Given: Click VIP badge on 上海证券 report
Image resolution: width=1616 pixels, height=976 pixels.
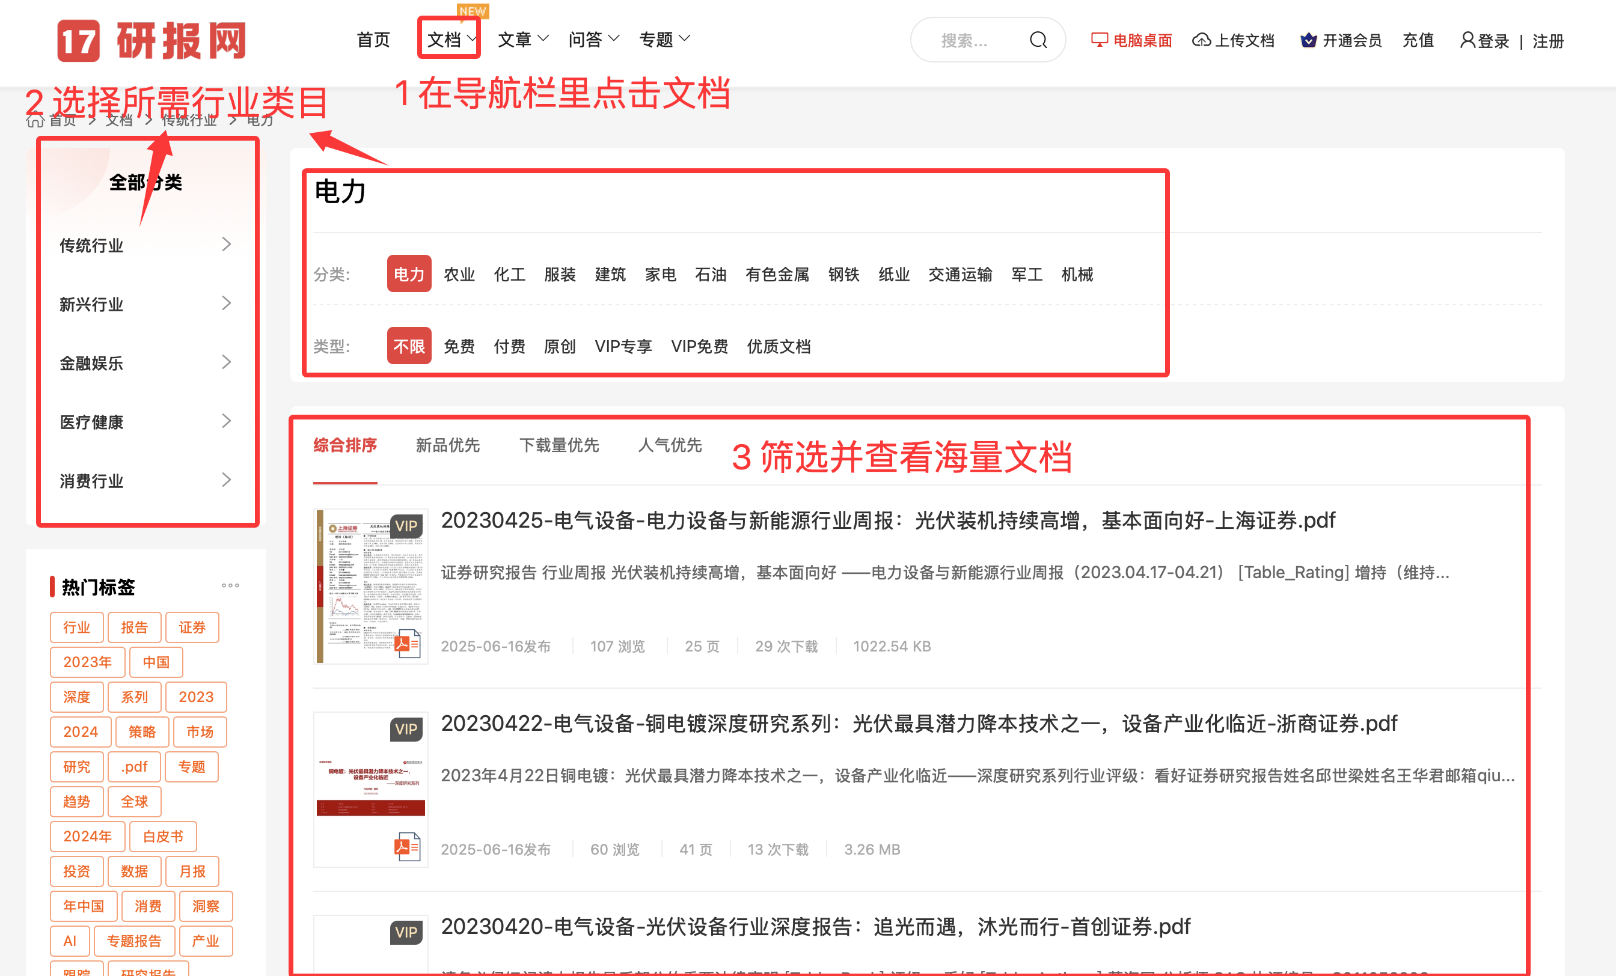Looking at the screenshot, I should [x=406, y=526].
